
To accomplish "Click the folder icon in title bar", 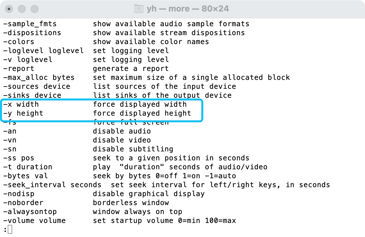I will pyautogui.click(x=139, y=9).
